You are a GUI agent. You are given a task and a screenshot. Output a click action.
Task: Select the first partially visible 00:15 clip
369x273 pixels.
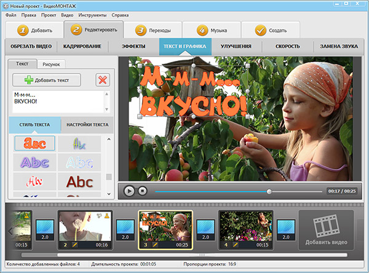(x=22, y=230)
